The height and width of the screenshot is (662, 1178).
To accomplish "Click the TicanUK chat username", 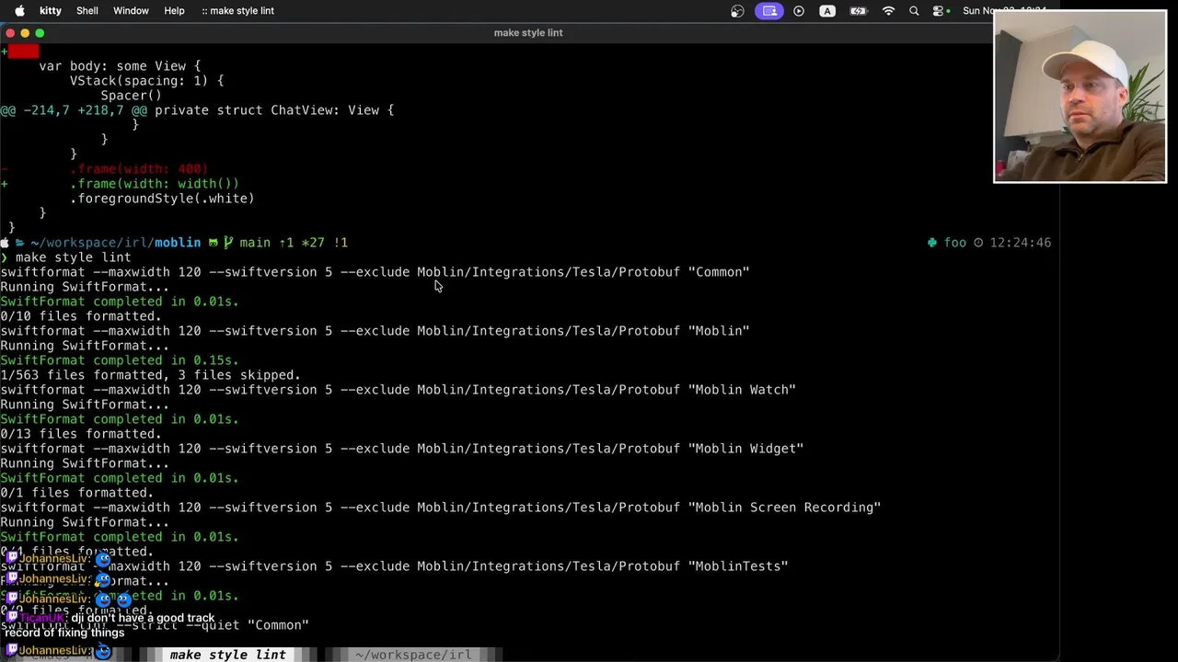I will 43,619.
